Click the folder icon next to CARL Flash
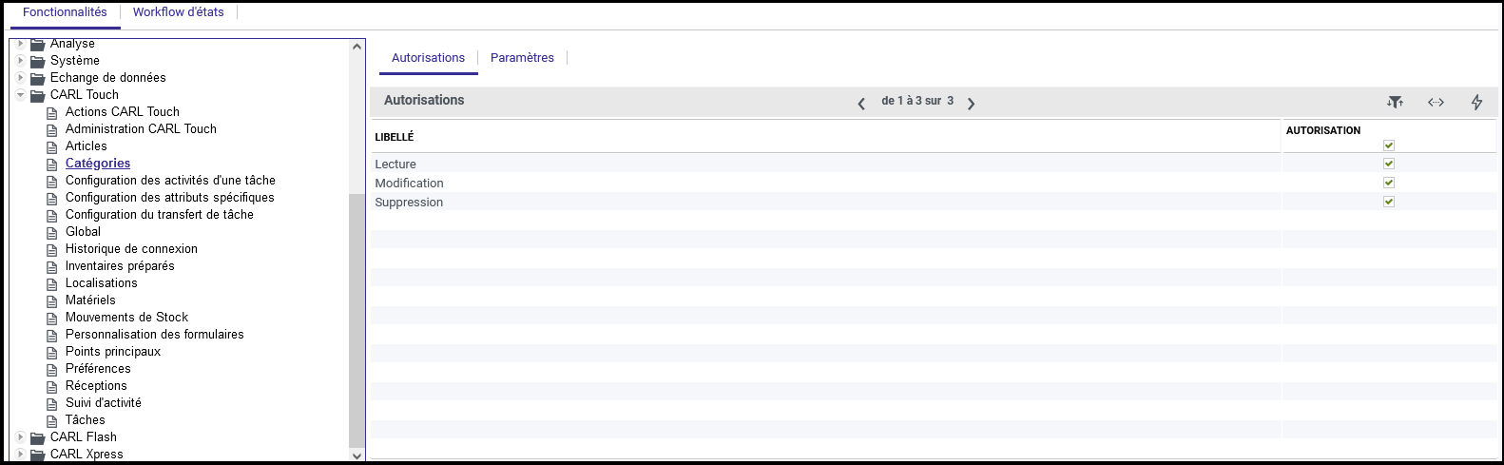 click(x=38, y=437)
